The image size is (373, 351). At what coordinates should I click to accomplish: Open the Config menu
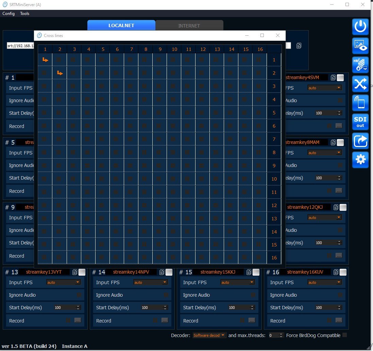pyautogui.click(x=8, y=14)
